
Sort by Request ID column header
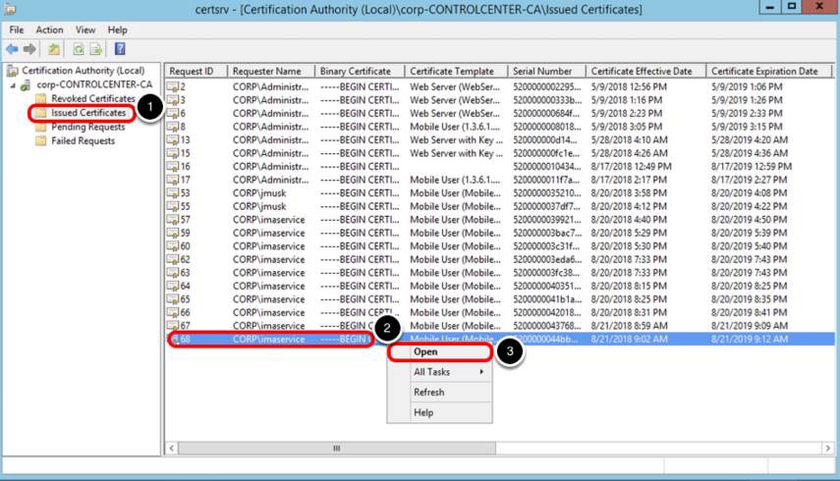[196, 71]
